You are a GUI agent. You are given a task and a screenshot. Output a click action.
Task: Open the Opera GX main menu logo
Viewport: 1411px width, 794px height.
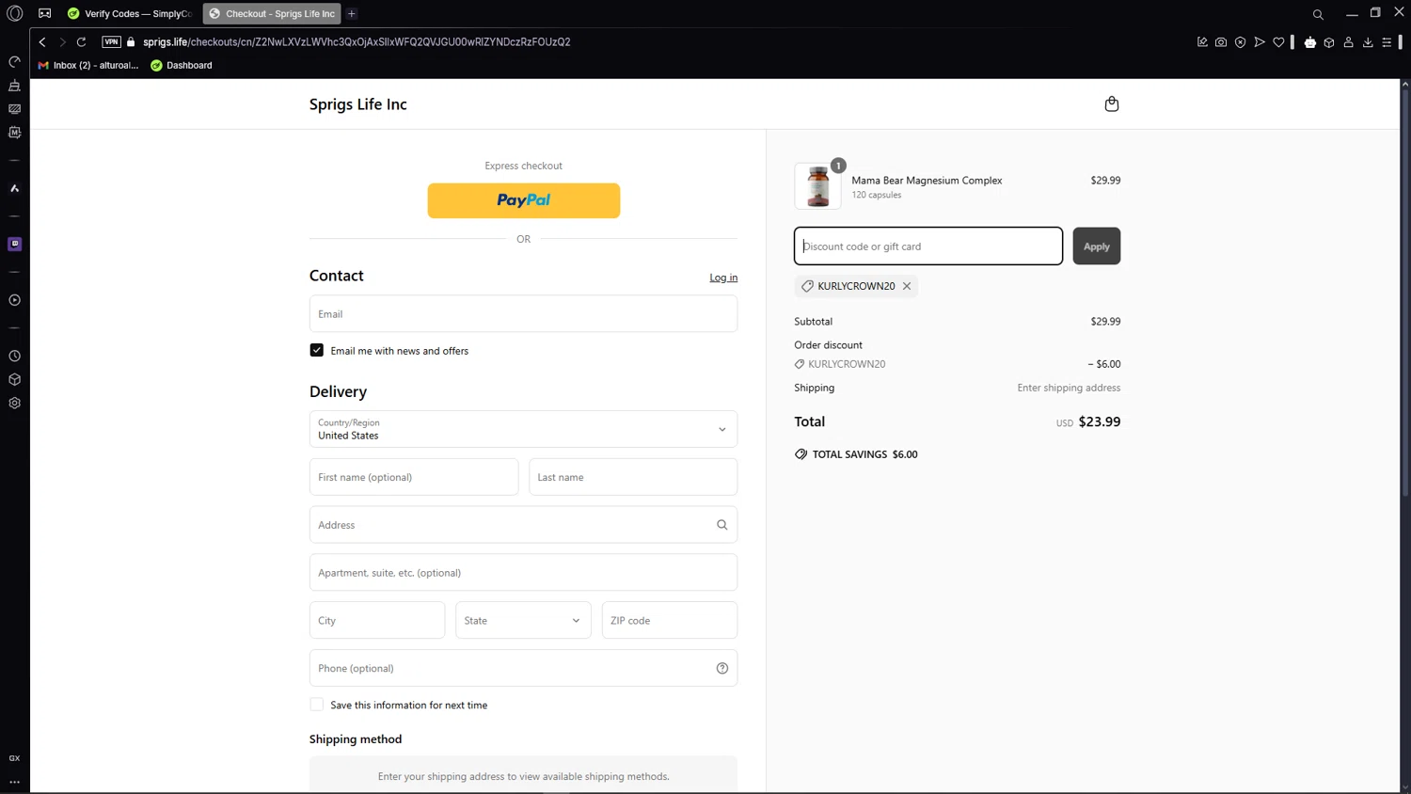[x=15, y=13]
